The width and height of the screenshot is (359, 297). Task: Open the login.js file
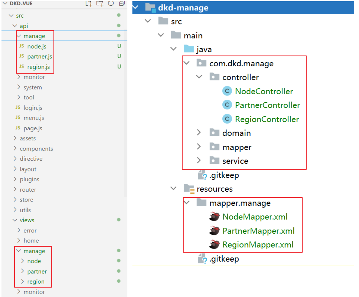point(33,108)
